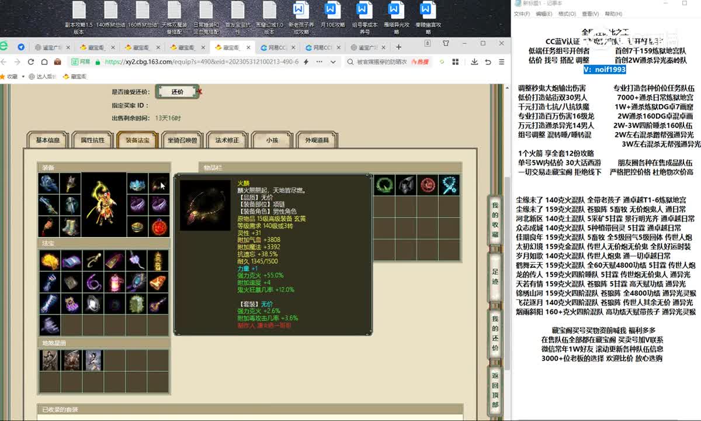Click the 还价 bargain button
Viewport: 701px width, 421px height.
pyautogui.click(x=177, y=92)
